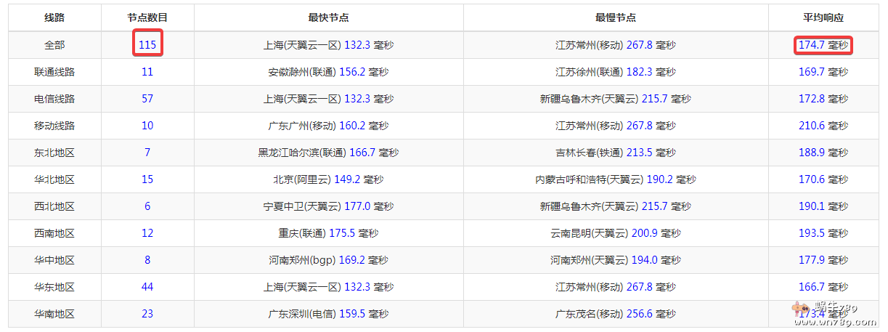Click 内蒙古呼和浩特(天翼云) 190.2 毫秒 entry
Image resolution: width=888 pixels, height=332 pixels.
[615, 179]
